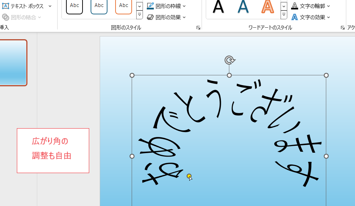Click the 図形の効果 shape effects icon
The width and height of the screenshot is (355, 206).
(150, 17)
